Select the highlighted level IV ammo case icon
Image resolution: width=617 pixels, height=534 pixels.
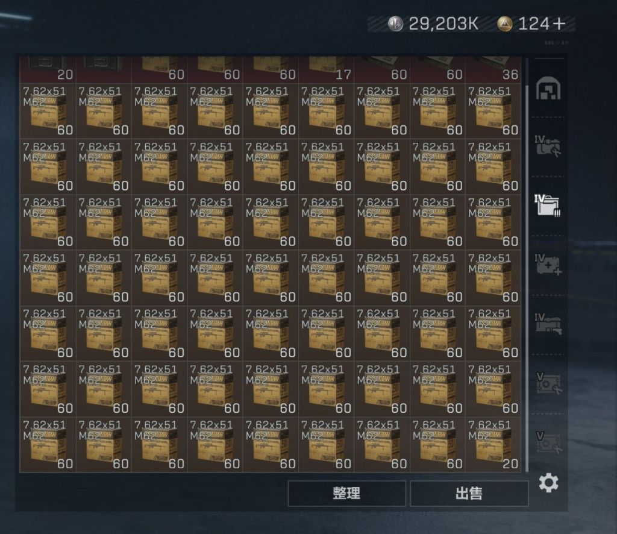point(547,206)
